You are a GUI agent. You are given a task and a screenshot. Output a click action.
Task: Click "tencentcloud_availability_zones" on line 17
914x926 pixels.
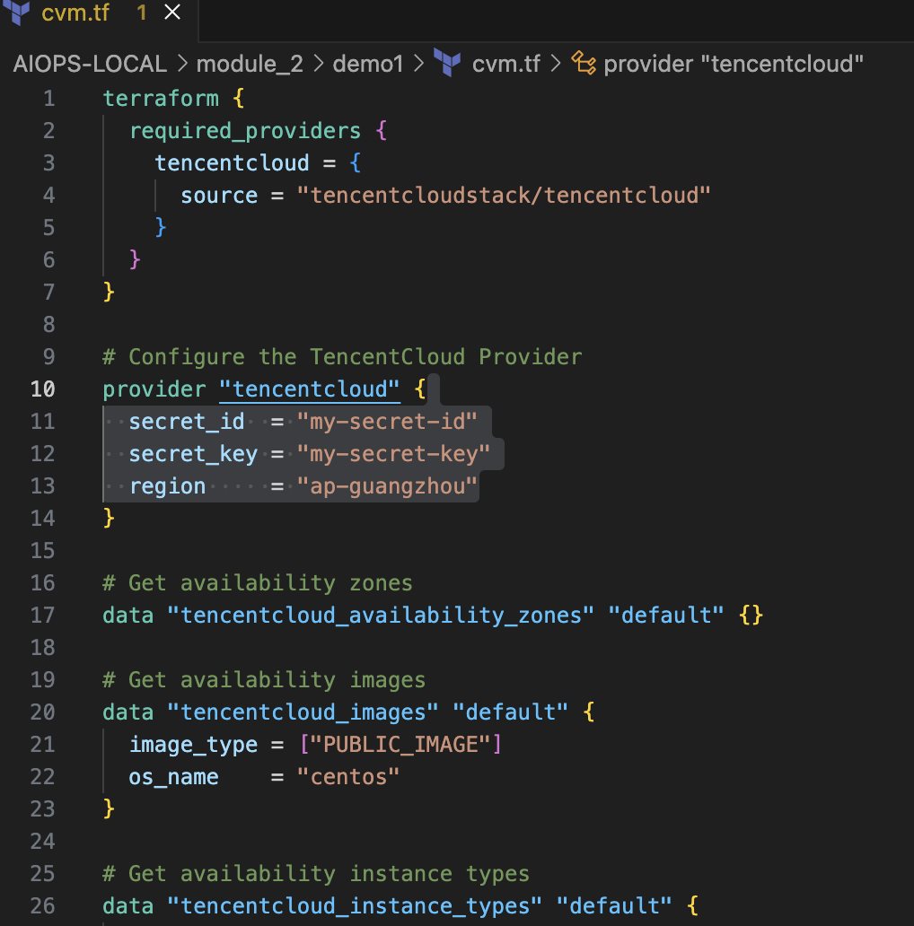tap(381, 616)
